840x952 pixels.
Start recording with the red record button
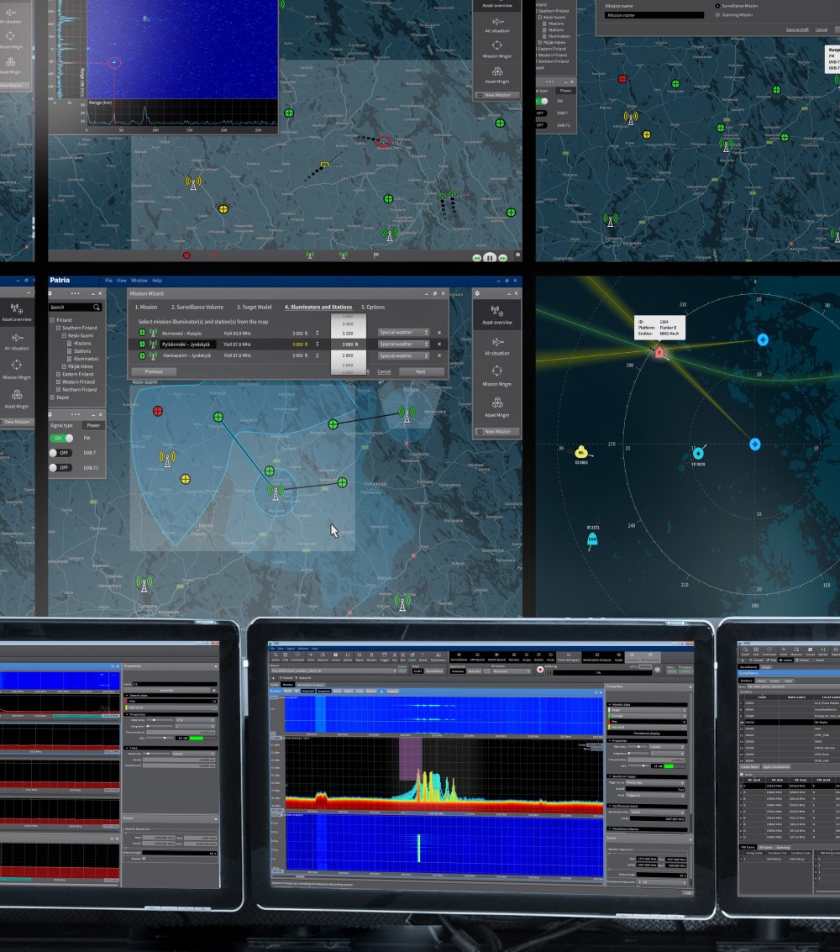click(540, 670)
